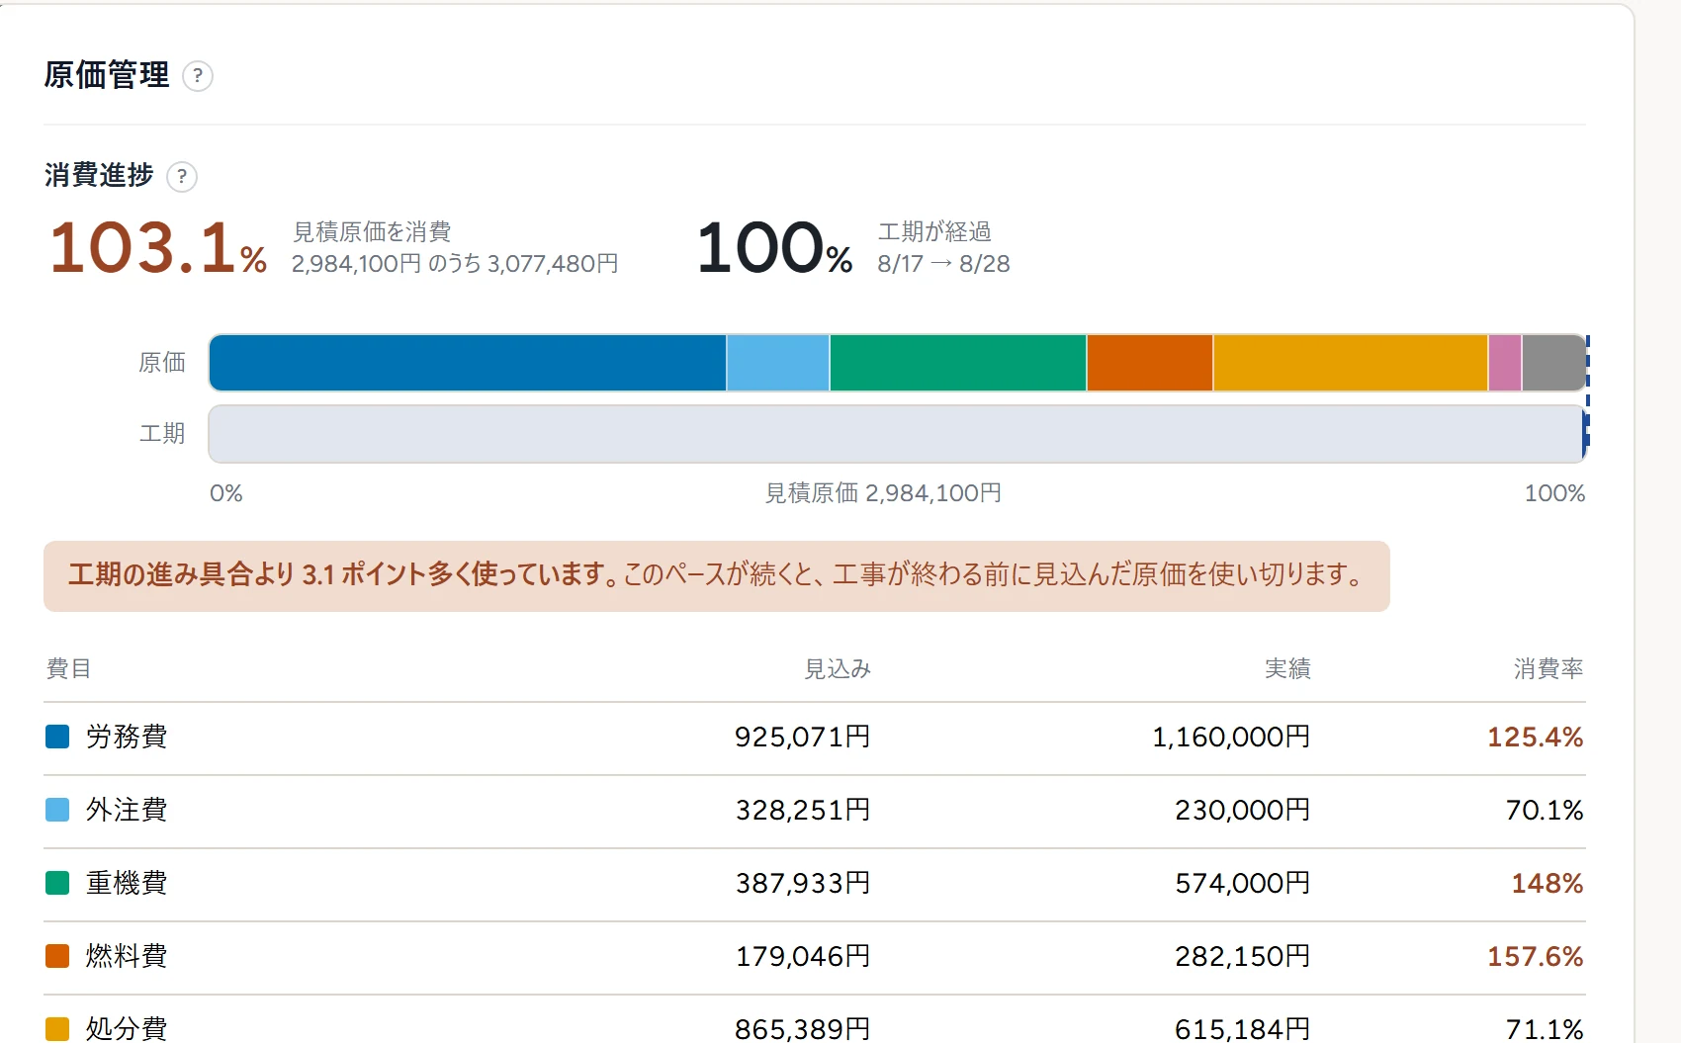Open help icon beside 原価管理 heading

pyautogui.click(x=198, y=76)
